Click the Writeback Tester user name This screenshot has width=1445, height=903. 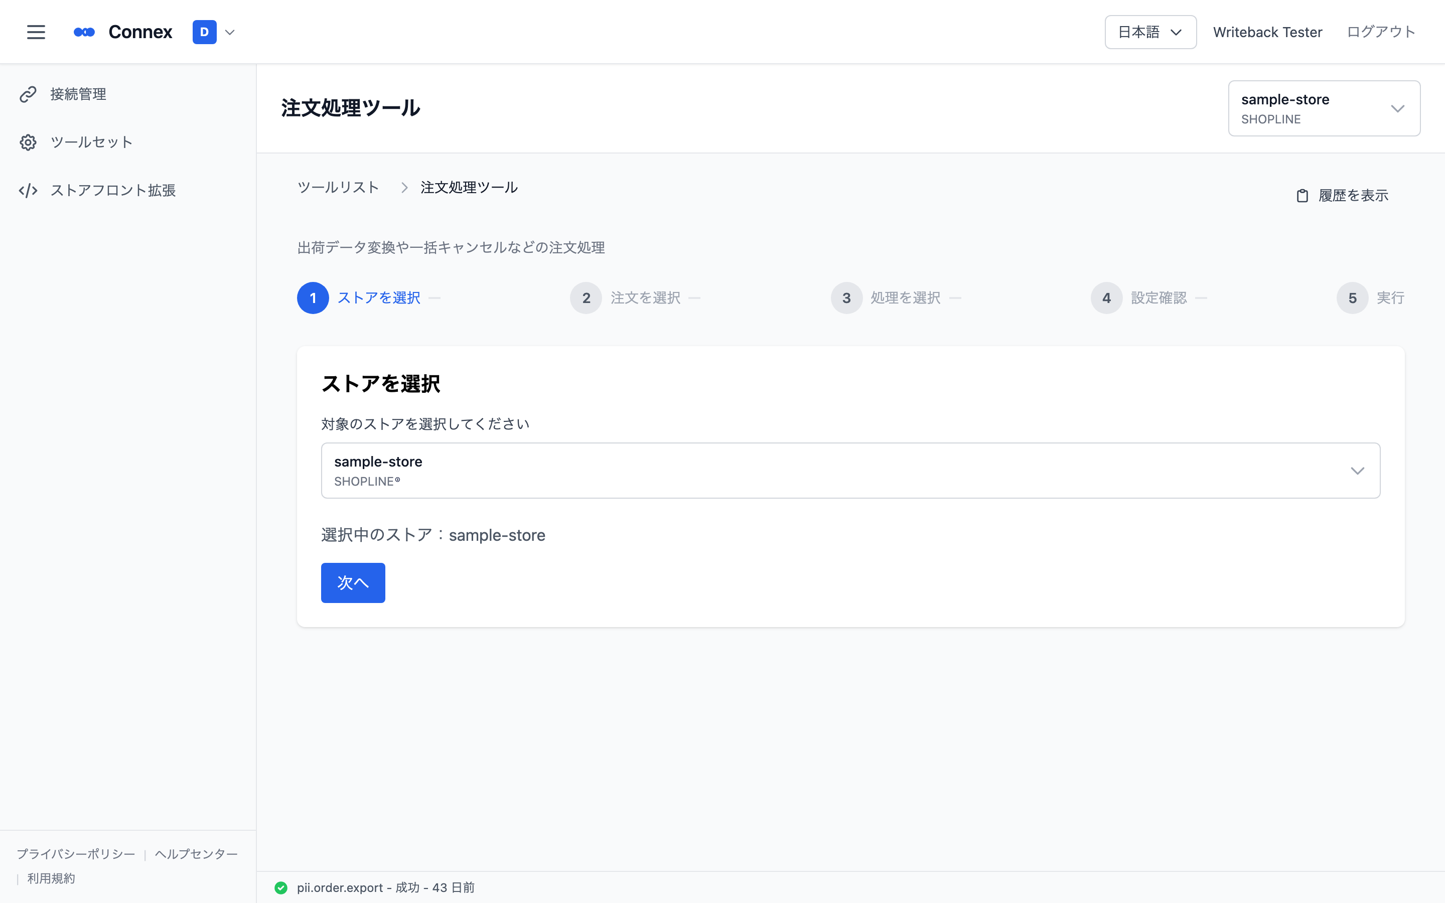[x=1267, y=32]
